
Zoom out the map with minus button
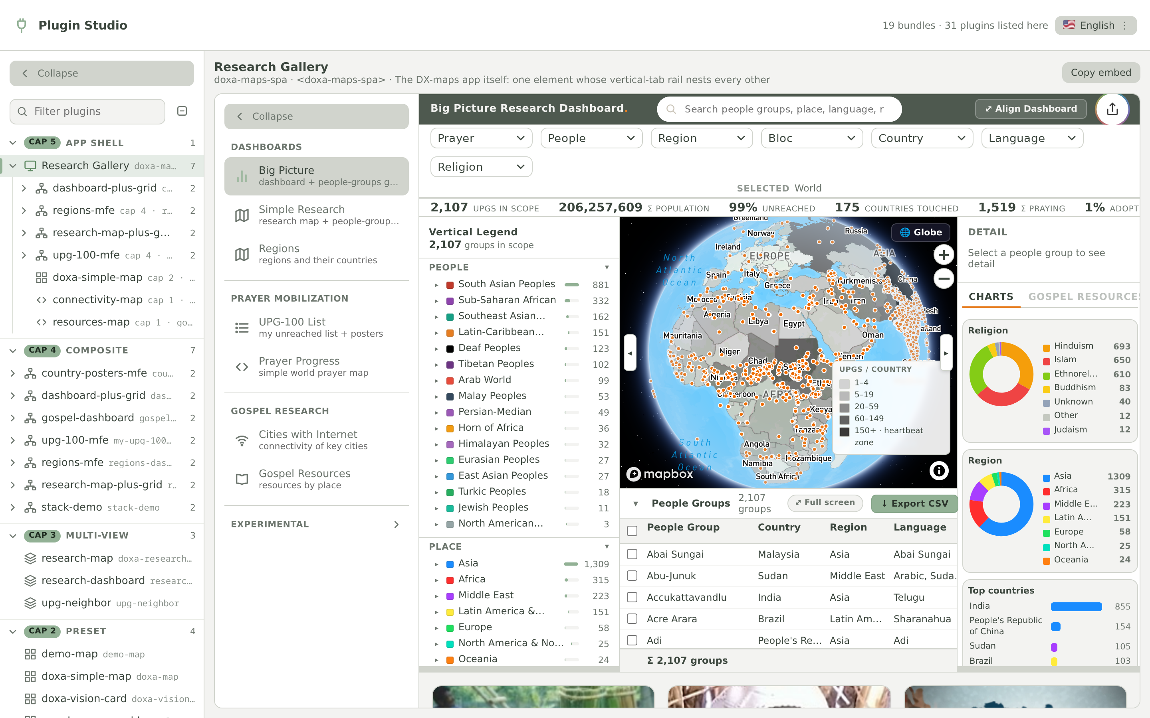943,278
